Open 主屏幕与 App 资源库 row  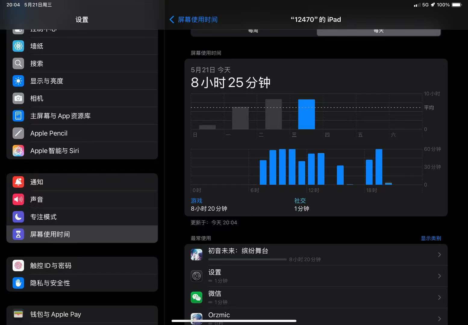[x=82, y=116]
